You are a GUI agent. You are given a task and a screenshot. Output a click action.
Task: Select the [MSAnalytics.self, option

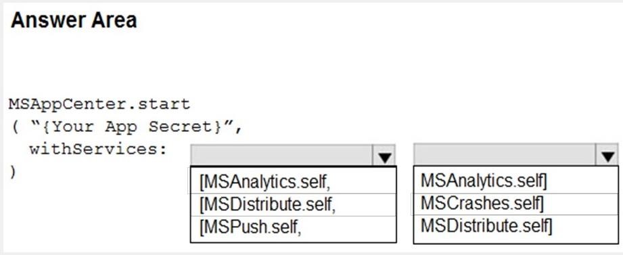point(293,183)
